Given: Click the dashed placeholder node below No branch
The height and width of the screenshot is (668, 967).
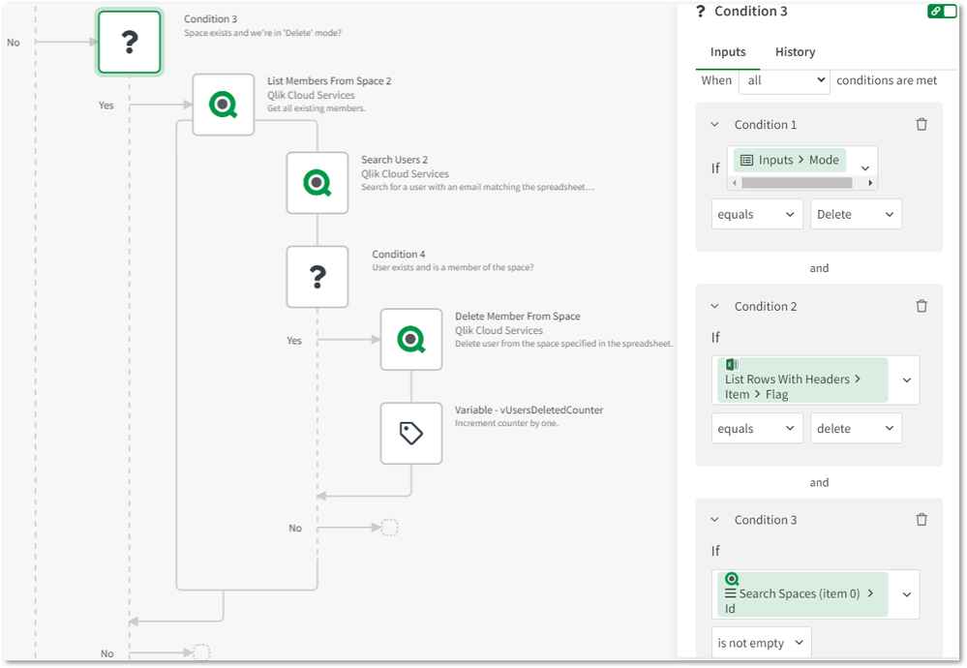Looking at the screenshot, I should pyautogui.click(x=388, y=528).
